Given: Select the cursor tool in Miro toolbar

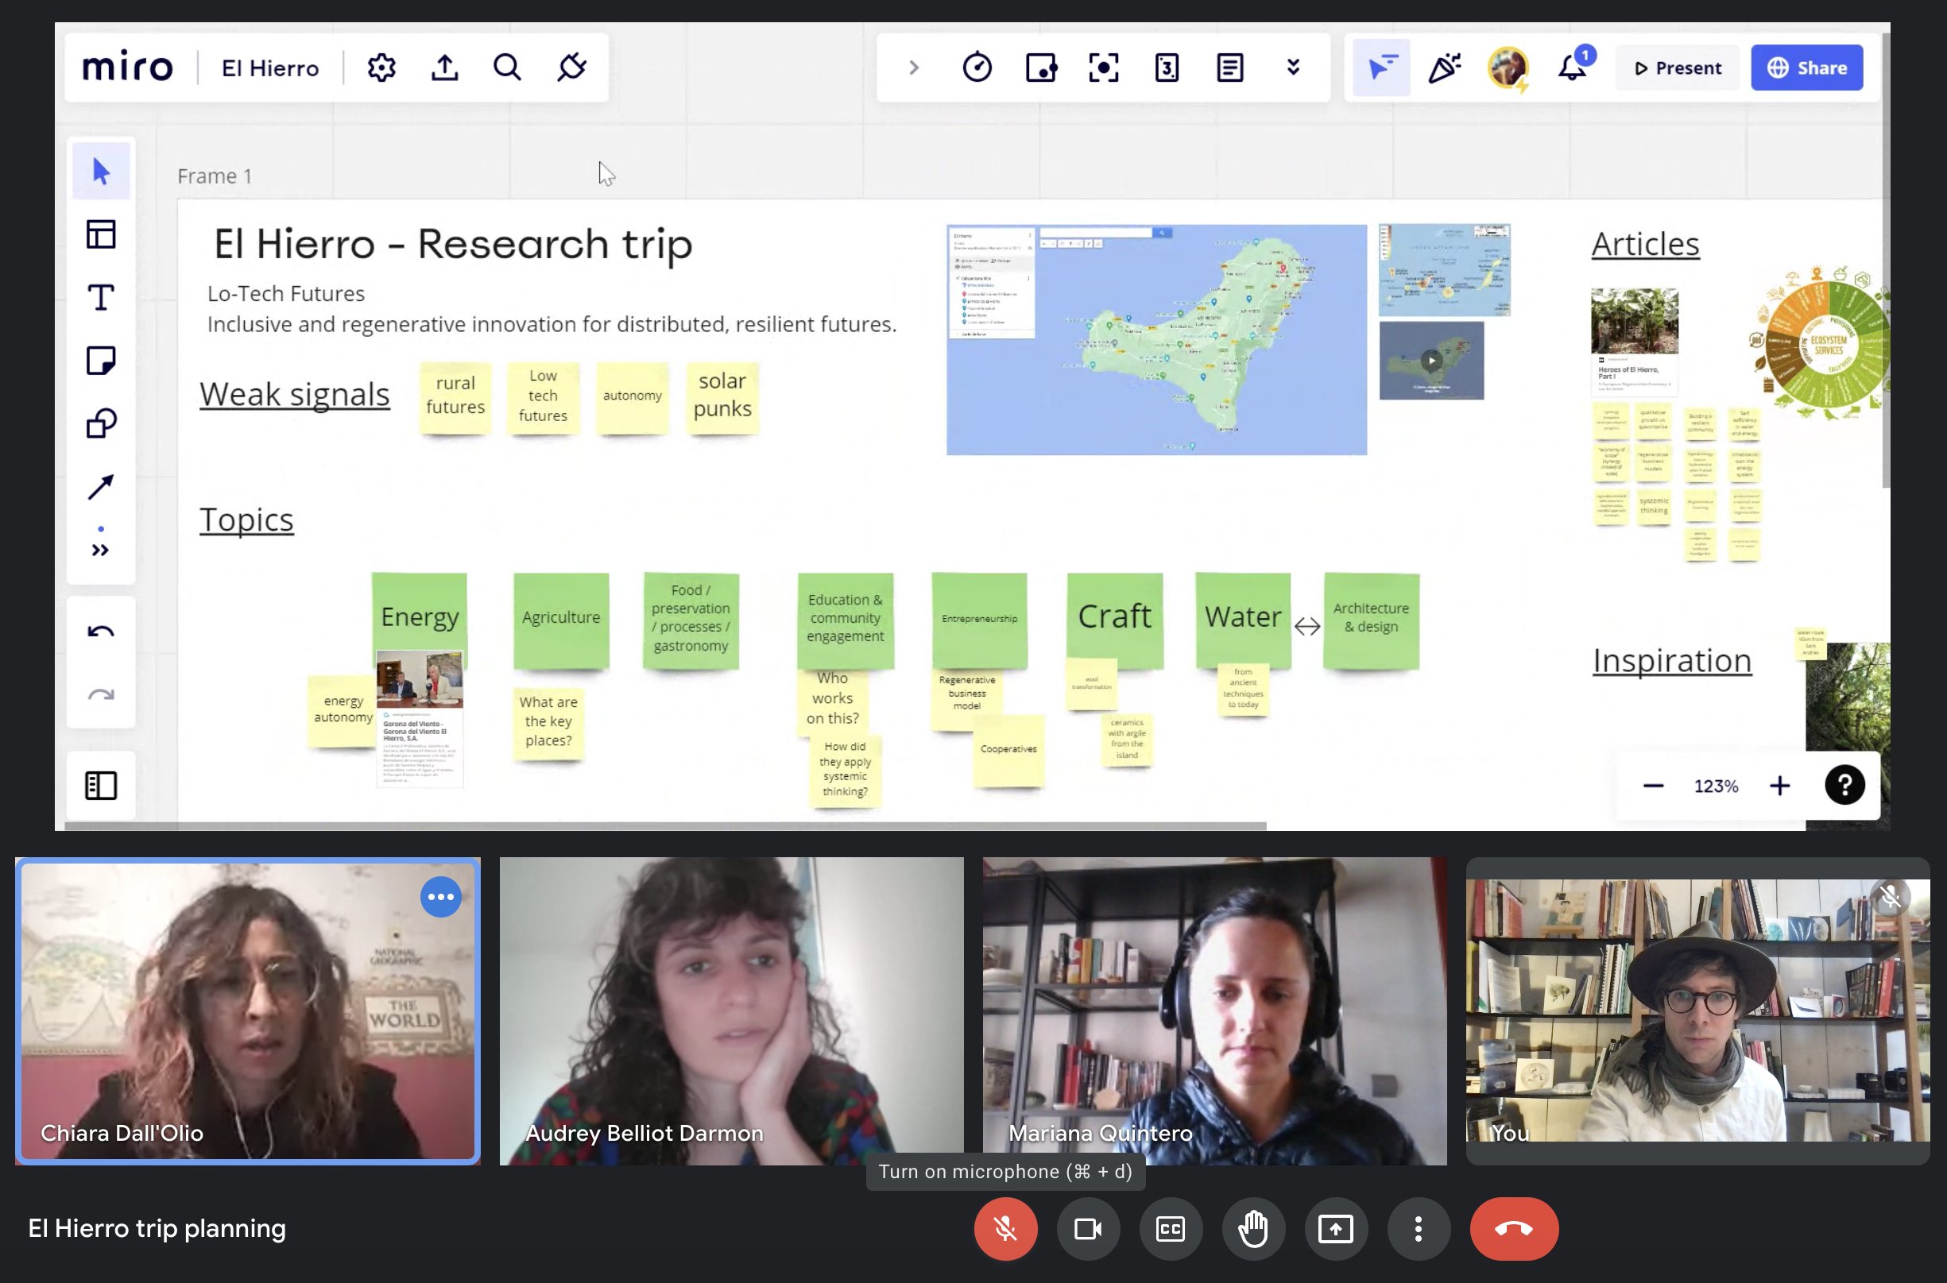Looking at the screenshot, I should pos(101,171).
